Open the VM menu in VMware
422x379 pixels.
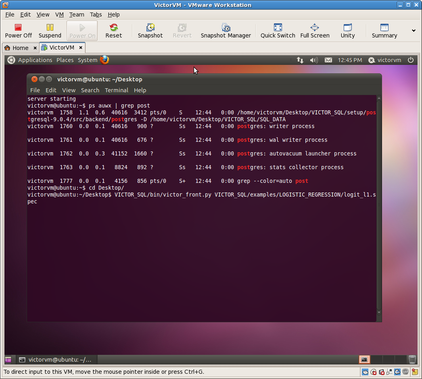(59, 14)
